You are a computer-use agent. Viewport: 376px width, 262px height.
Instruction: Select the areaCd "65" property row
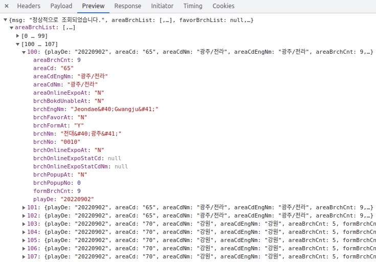(x=54, y=68)
